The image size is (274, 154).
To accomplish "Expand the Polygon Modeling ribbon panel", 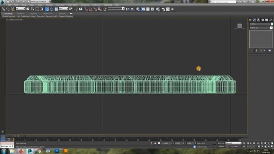I will (x=66, y=16).
